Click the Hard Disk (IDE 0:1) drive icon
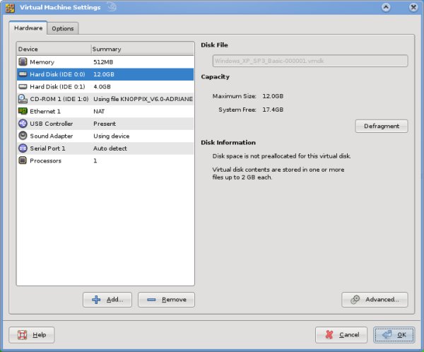The width and height of the screenshot is (424, 352). click(x=23, y=86)
